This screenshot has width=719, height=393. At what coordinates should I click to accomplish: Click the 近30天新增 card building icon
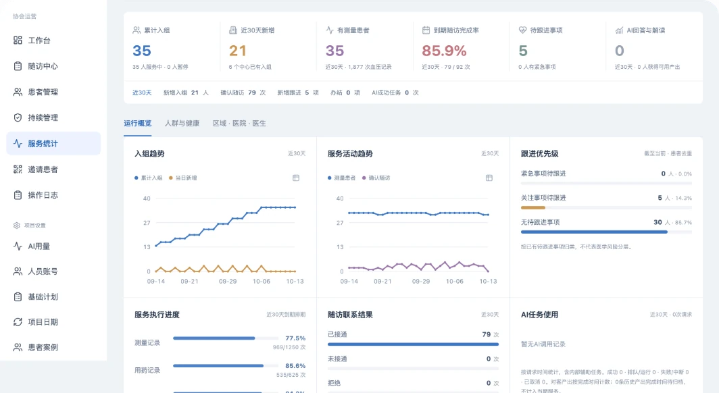coord(233,30)
